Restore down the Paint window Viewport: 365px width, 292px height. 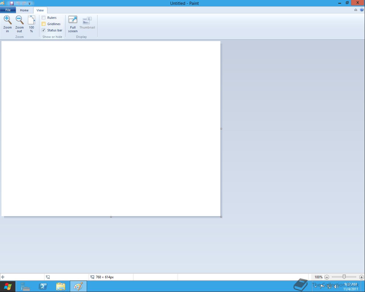(347, 3)
